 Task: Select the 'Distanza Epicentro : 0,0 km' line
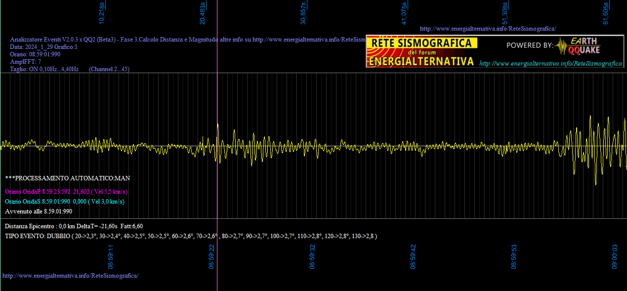[x=74, y=226]
